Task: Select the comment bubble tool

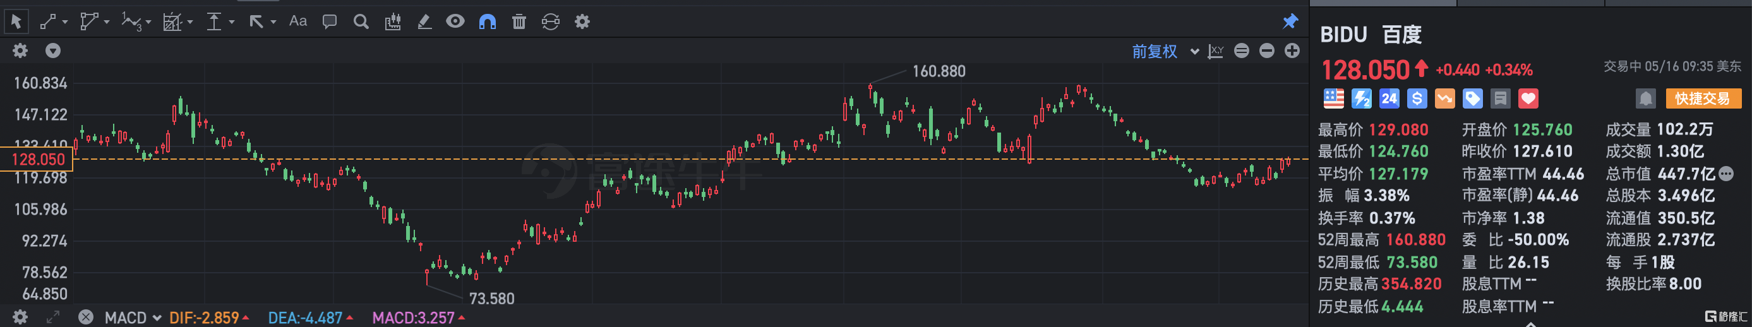Action: 330,21
